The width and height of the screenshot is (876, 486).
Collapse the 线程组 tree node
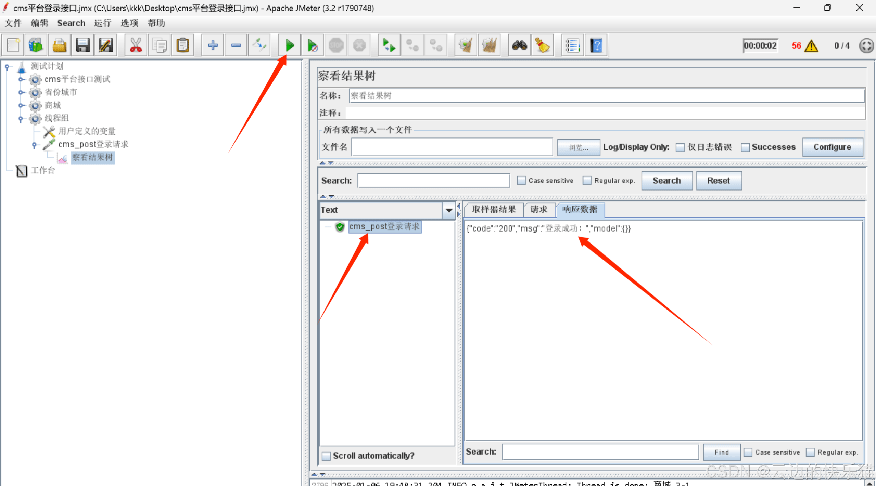21,119
